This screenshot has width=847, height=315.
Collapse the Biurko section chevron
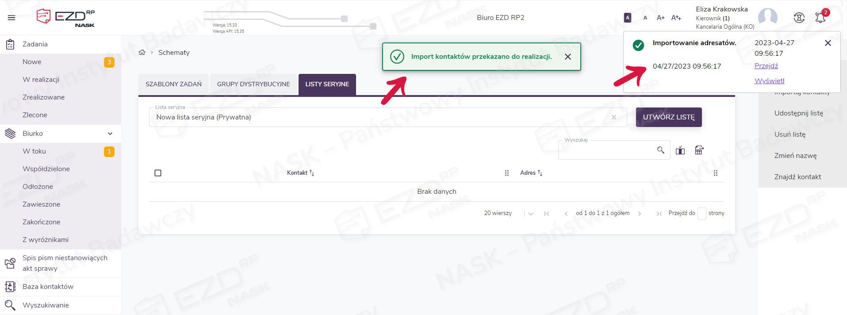tap(110, 134)
